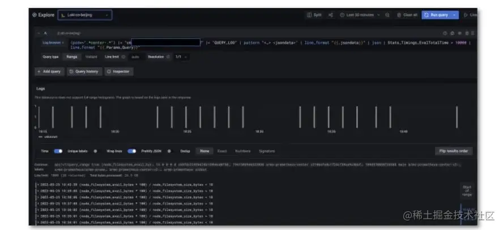The width and height of the screenshot is (503, 230).
Task: Add a new query
Action: (x=49, y=72)
